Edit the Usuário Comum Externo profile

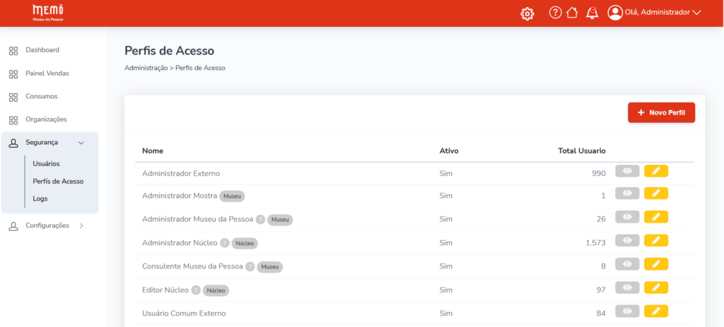coord(655,311)
